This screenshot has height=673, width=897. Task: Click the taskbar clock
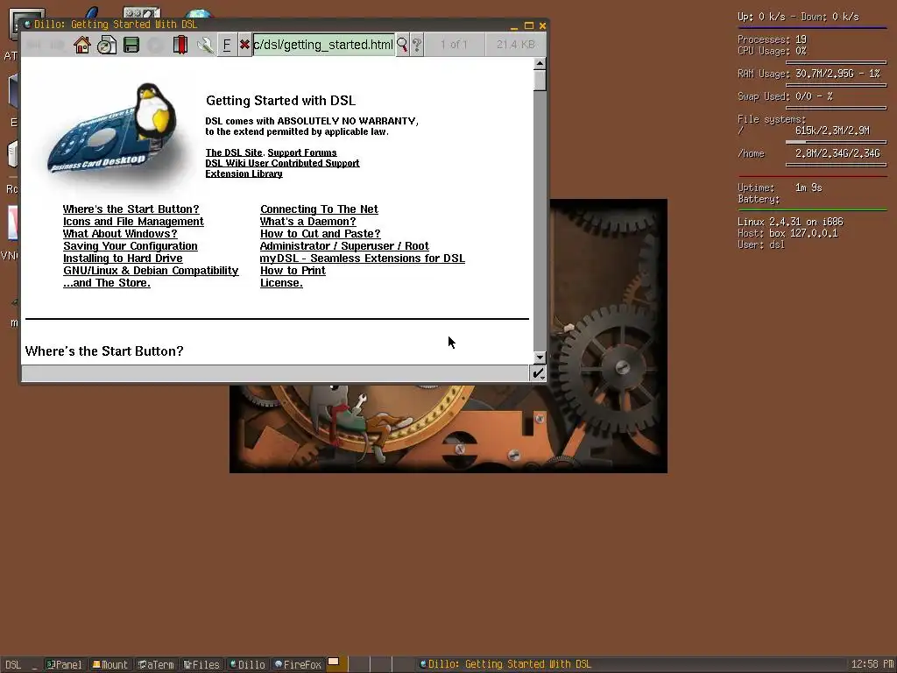click(872, 664)
